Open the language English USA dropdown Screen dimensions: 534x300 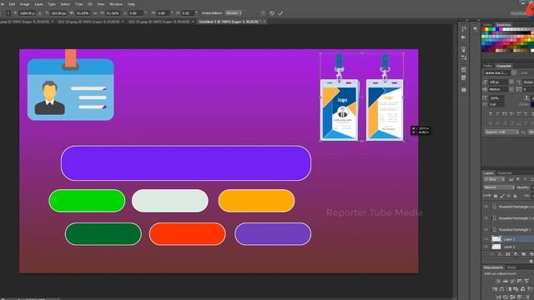click(x=501, y=132)
